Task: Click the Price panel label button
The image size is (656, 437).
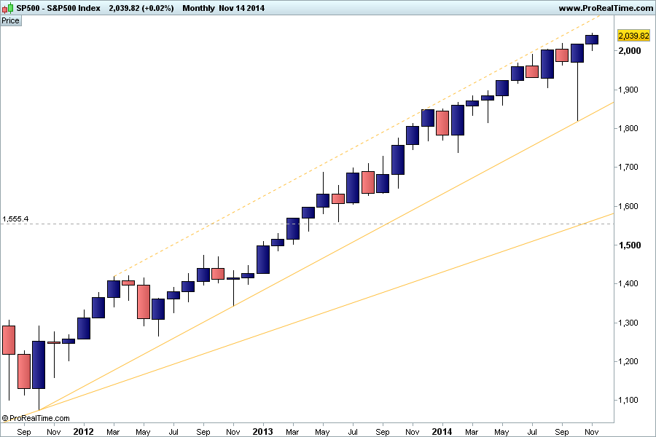Action: [x=10, y=20]
